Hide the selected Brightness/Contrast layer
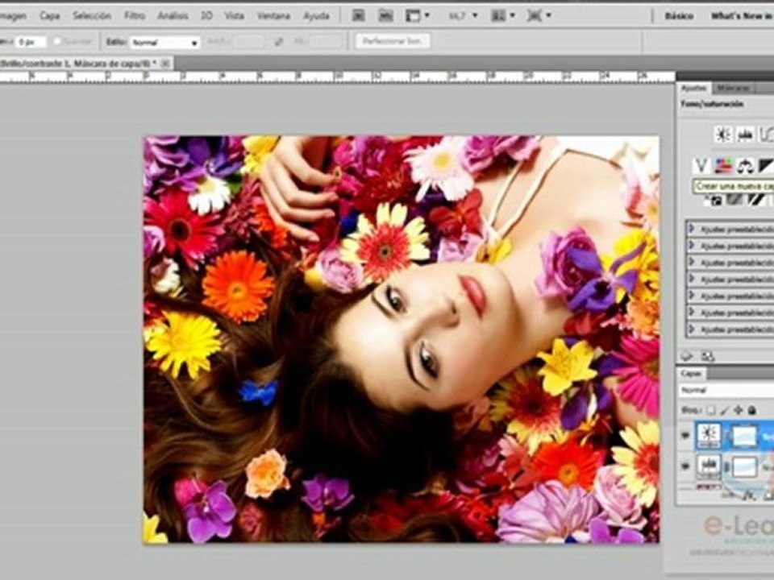The image size is (774, 580). tap(685, 436)
